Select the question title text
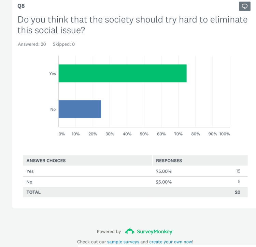256x247 pixels. pos(132,25)
